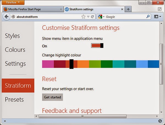Click the horizontal scrollbar right arrow
165x125 pixels.
tap(157, 116)
